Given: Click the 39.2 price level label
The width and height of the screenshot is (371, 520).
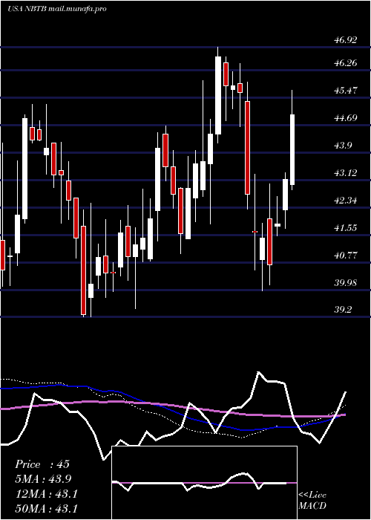Looking at the screenshot, I should [343, 310].
